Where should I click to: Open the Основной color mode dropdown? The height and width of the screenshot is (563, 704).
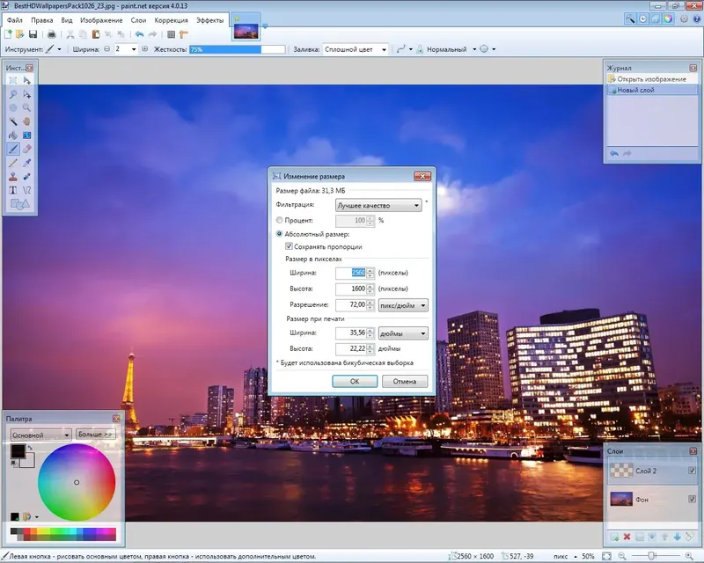(40, 434)
